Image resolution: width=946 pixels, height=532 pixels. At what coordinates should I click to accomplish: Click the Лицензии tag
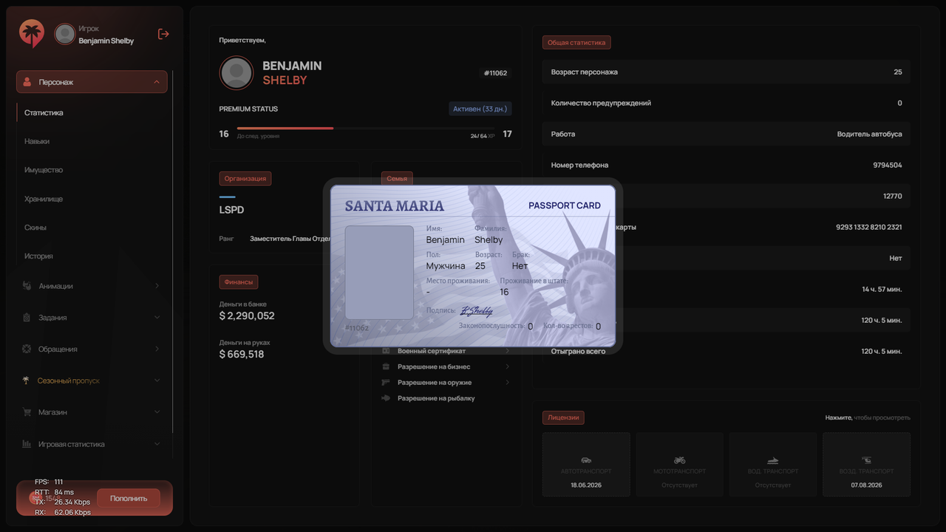[x=563, y=417]
